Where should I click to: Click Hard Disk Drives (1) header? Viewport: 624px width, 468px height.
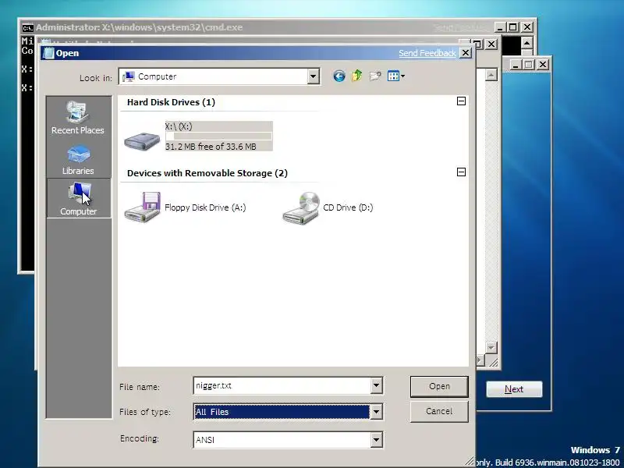pos(171,102)
